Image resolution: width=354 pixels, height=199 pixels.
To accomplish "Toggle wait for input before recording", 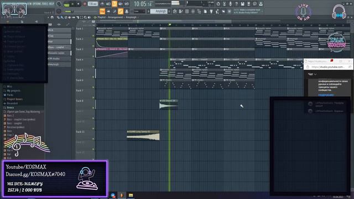I will coord(108,4).
